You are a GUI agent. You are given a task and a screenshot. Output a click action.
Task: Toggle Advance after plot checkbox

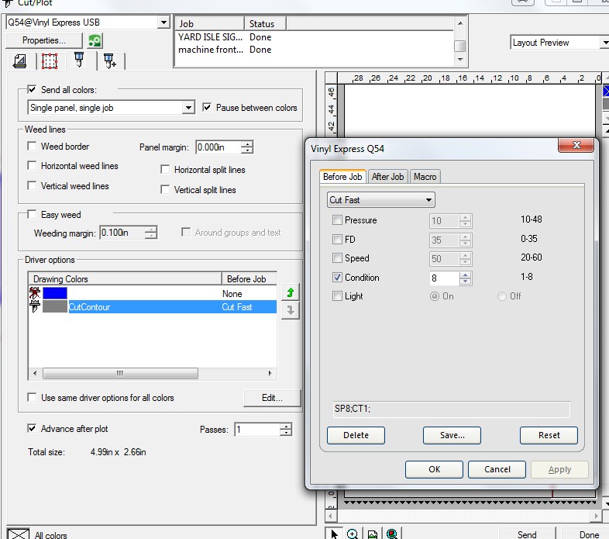(33, 429)
